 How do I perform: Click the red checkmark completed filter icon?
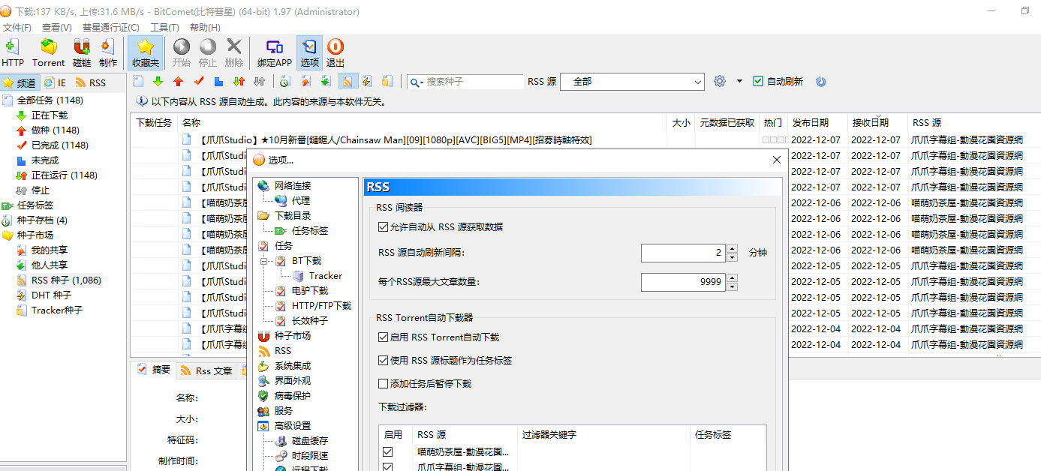click(x=199, y=81)
